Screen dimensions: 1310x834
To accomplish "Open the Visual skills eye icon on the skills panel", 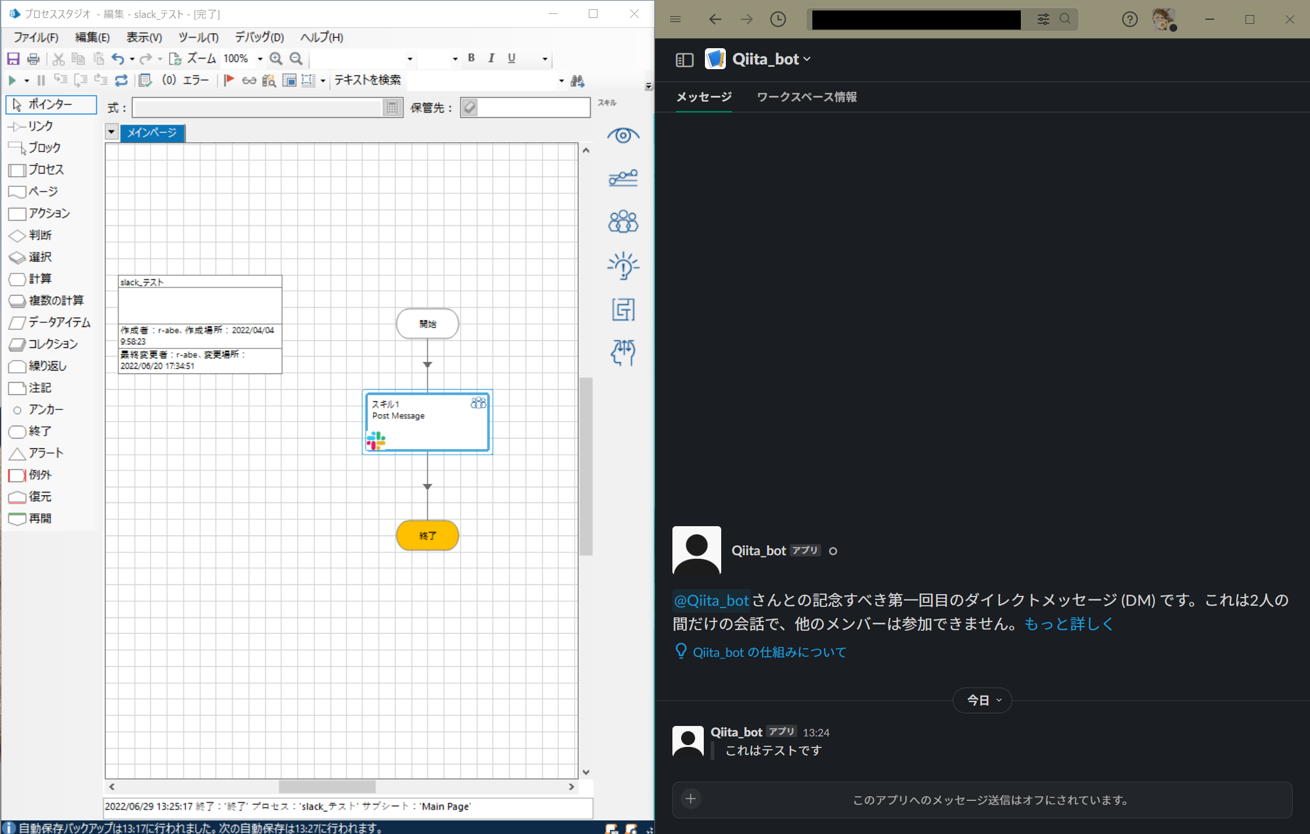I will (x=622, y=135).
